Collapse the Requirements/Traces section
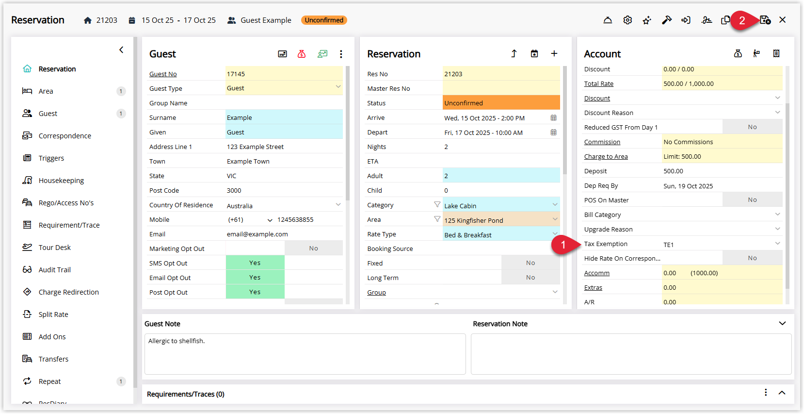The width and height of the screenshot is (804, 414). (x=782, y=393)
